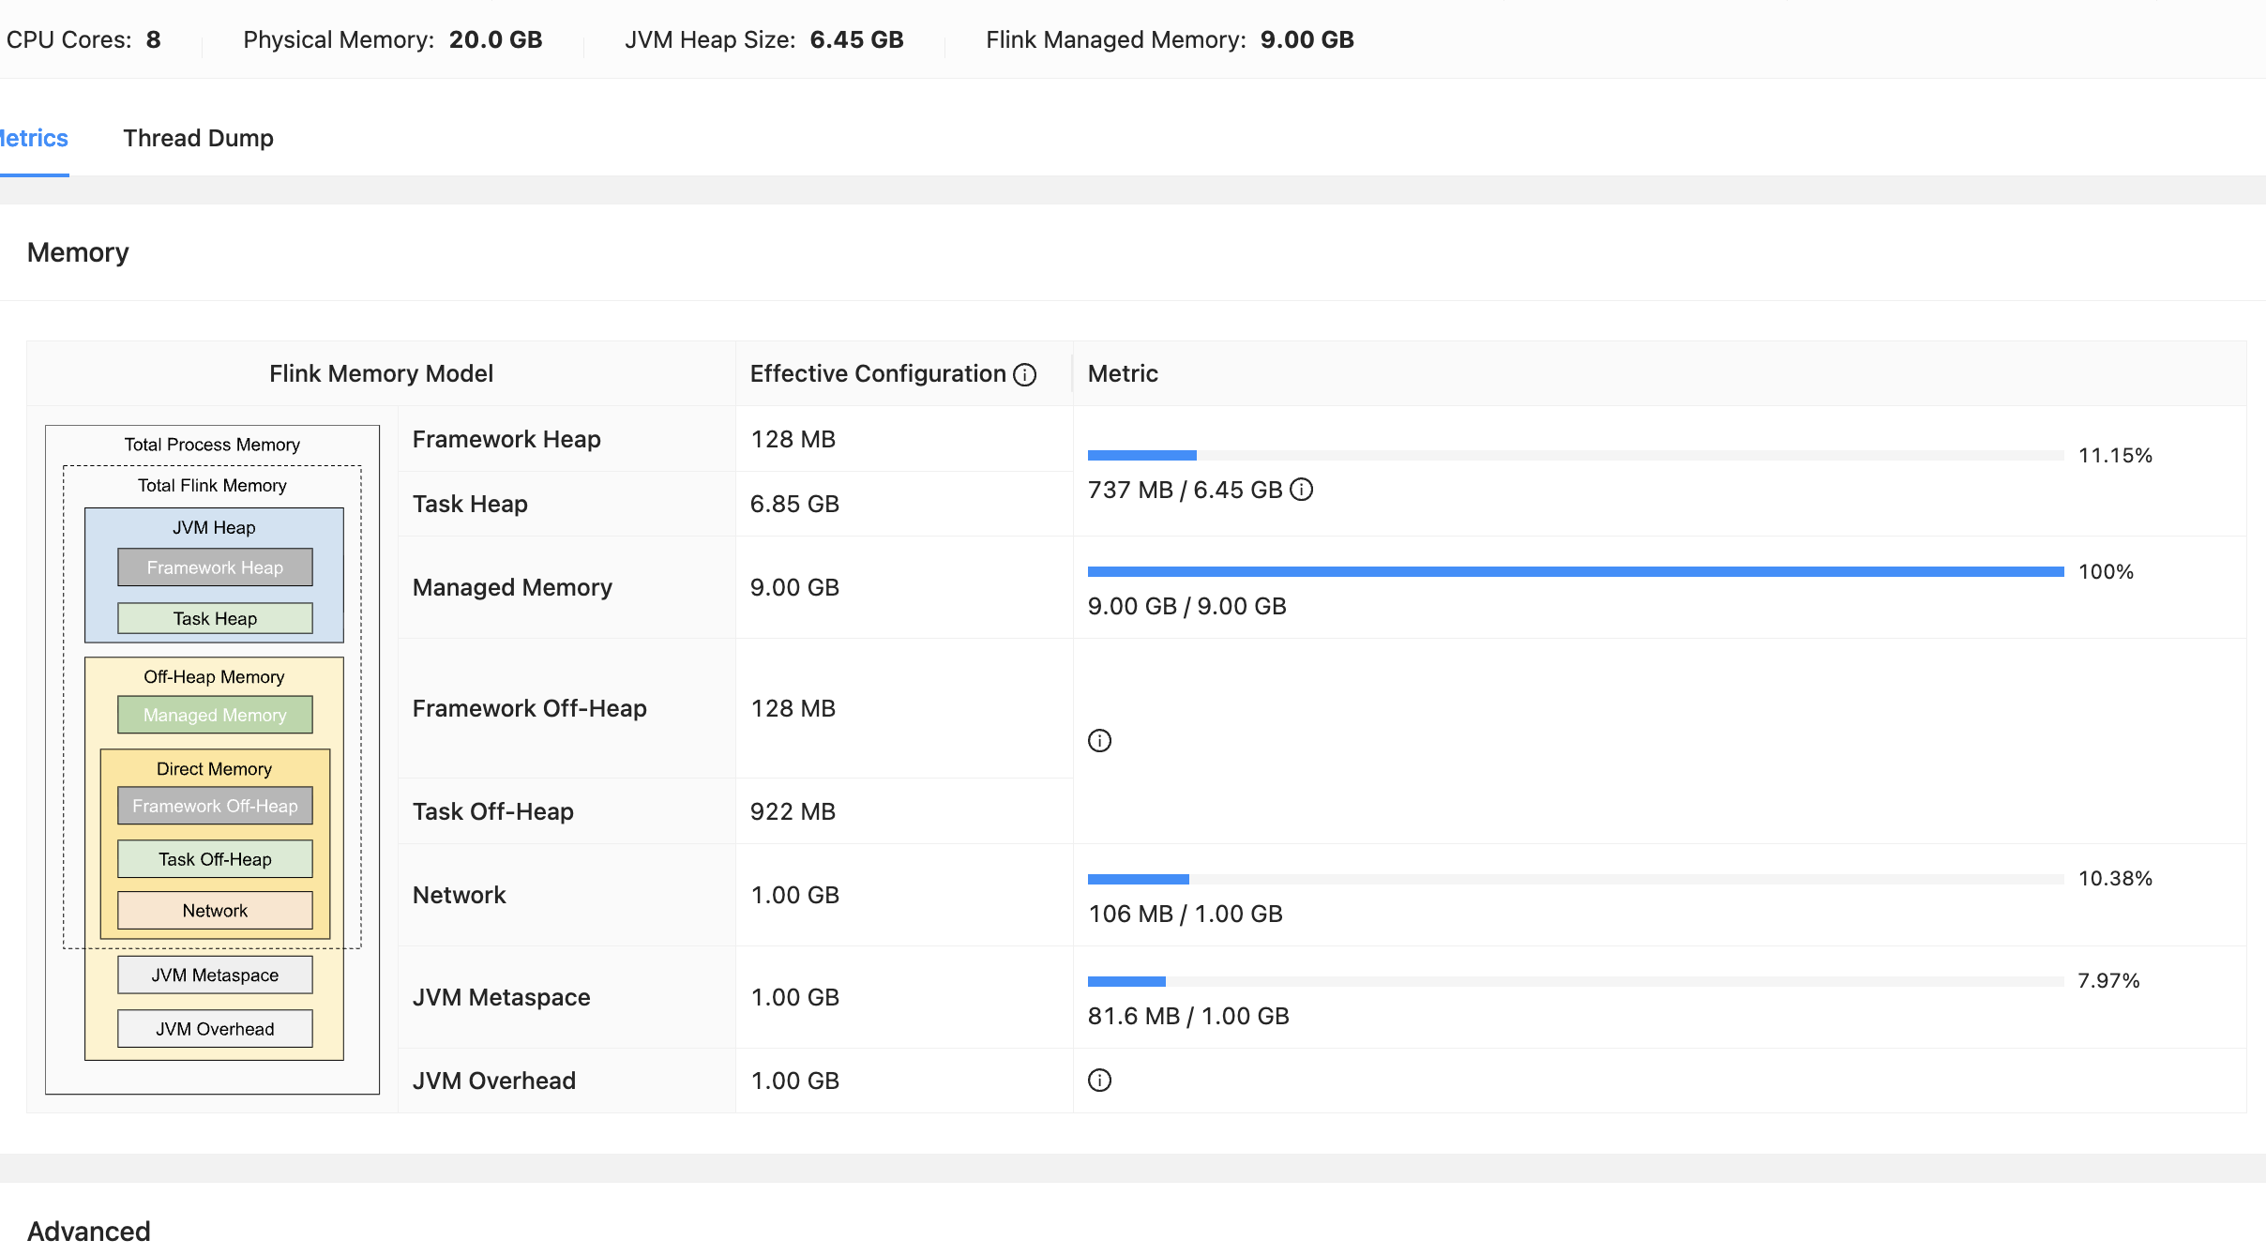
Task: Click Task Heap box in memory diagram
Action: tap(215, 619)
